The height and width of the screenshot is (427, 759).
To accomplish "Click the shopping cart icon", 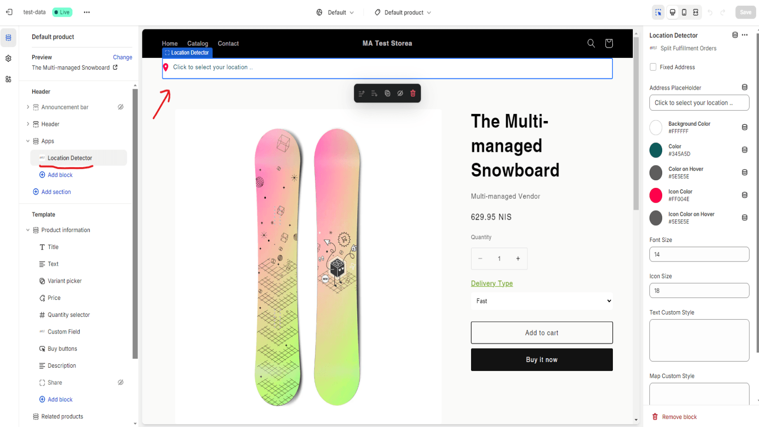I will 609,43.
